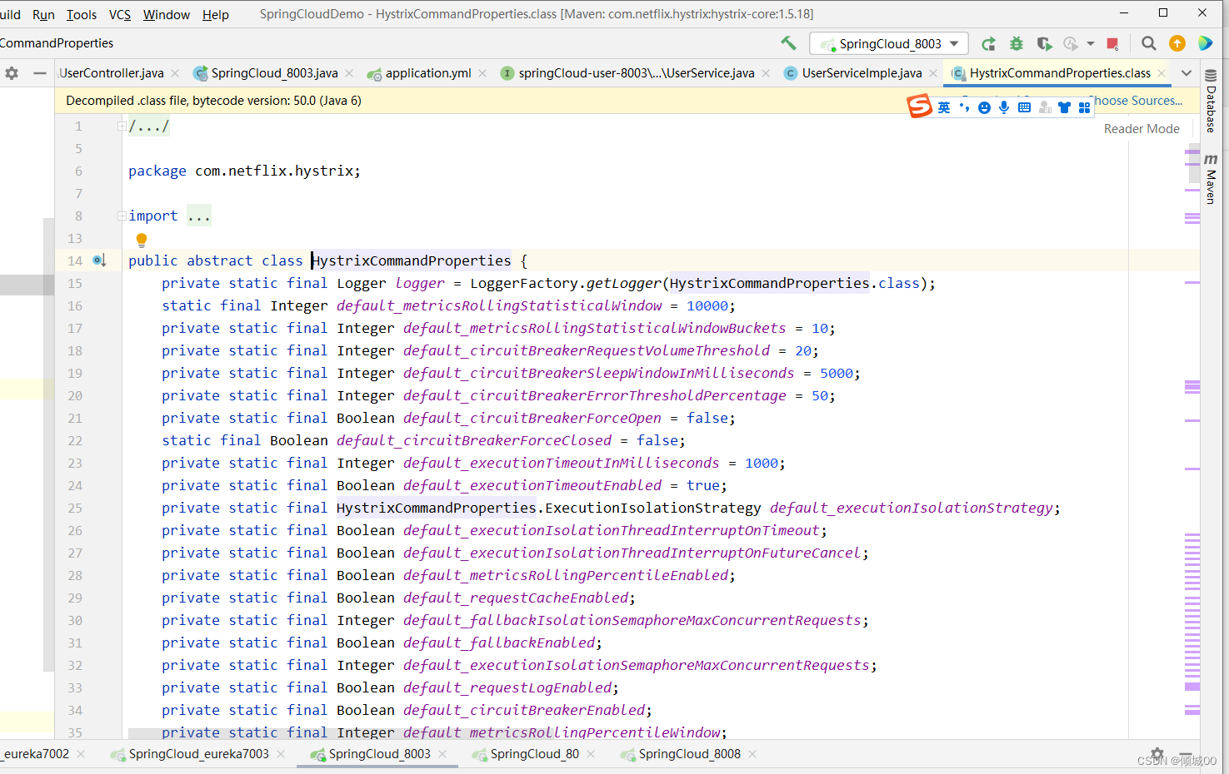Open the Maven tool window

(1211, 178)
